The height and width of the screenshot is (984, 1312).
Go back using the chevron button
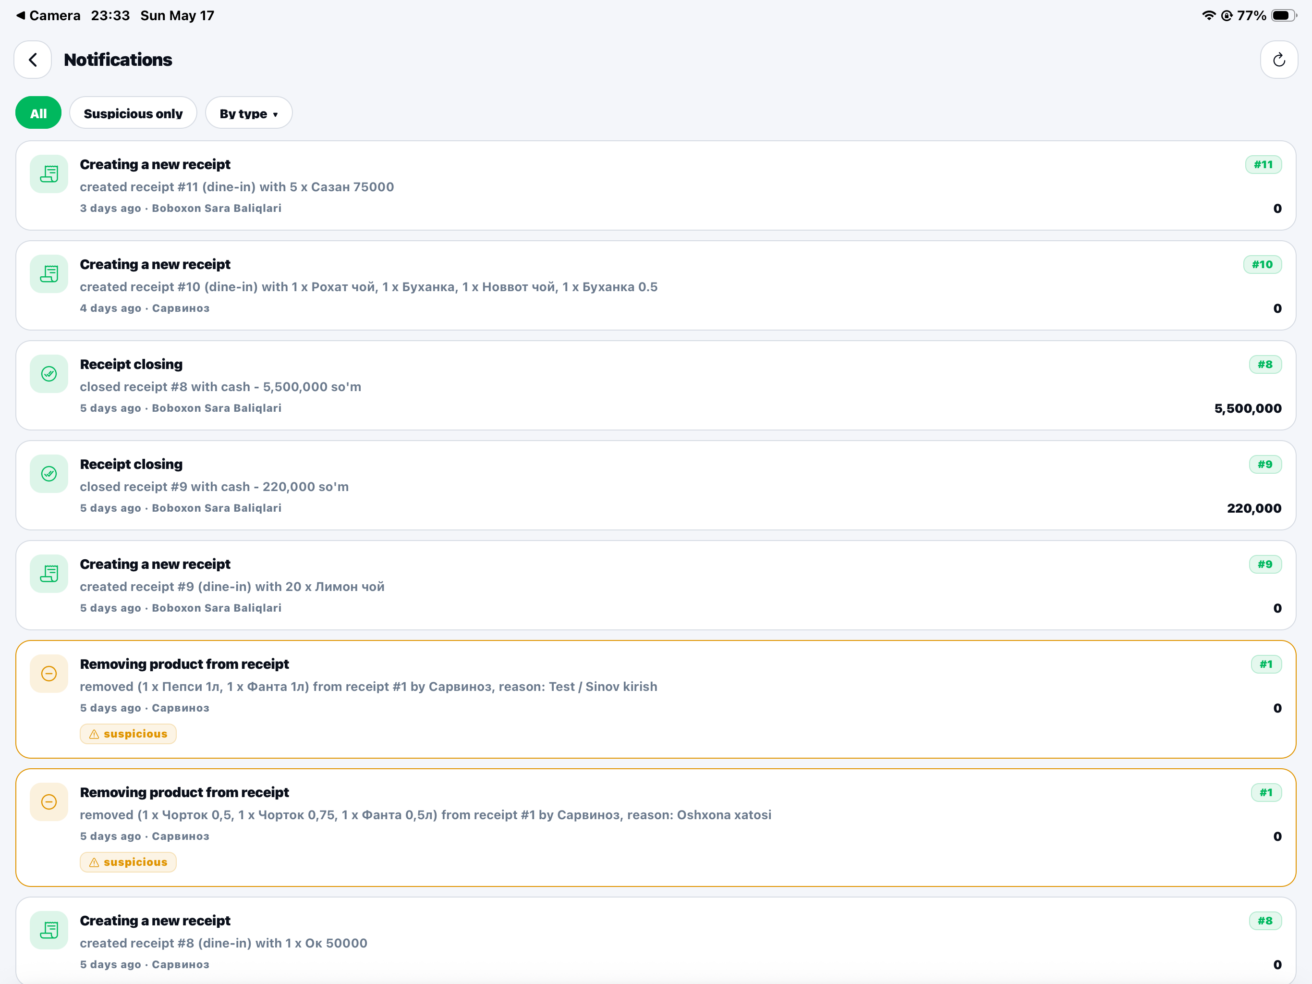[x=33, y=60]
